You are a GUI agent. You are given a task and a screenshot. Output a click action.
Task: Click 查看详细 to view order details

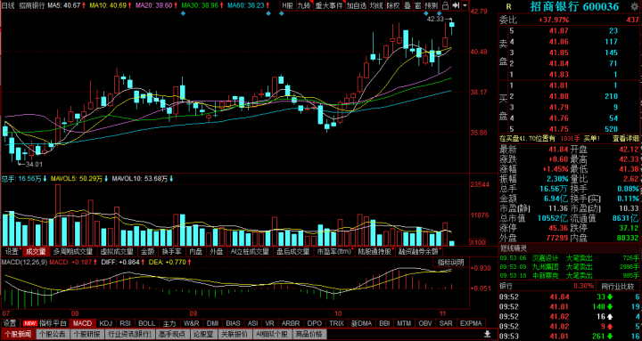coord(626,139)
